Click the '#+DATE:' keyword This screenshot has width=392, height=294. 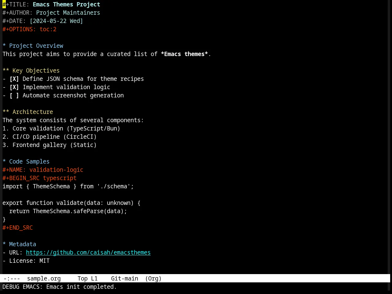tap(14, 21)
